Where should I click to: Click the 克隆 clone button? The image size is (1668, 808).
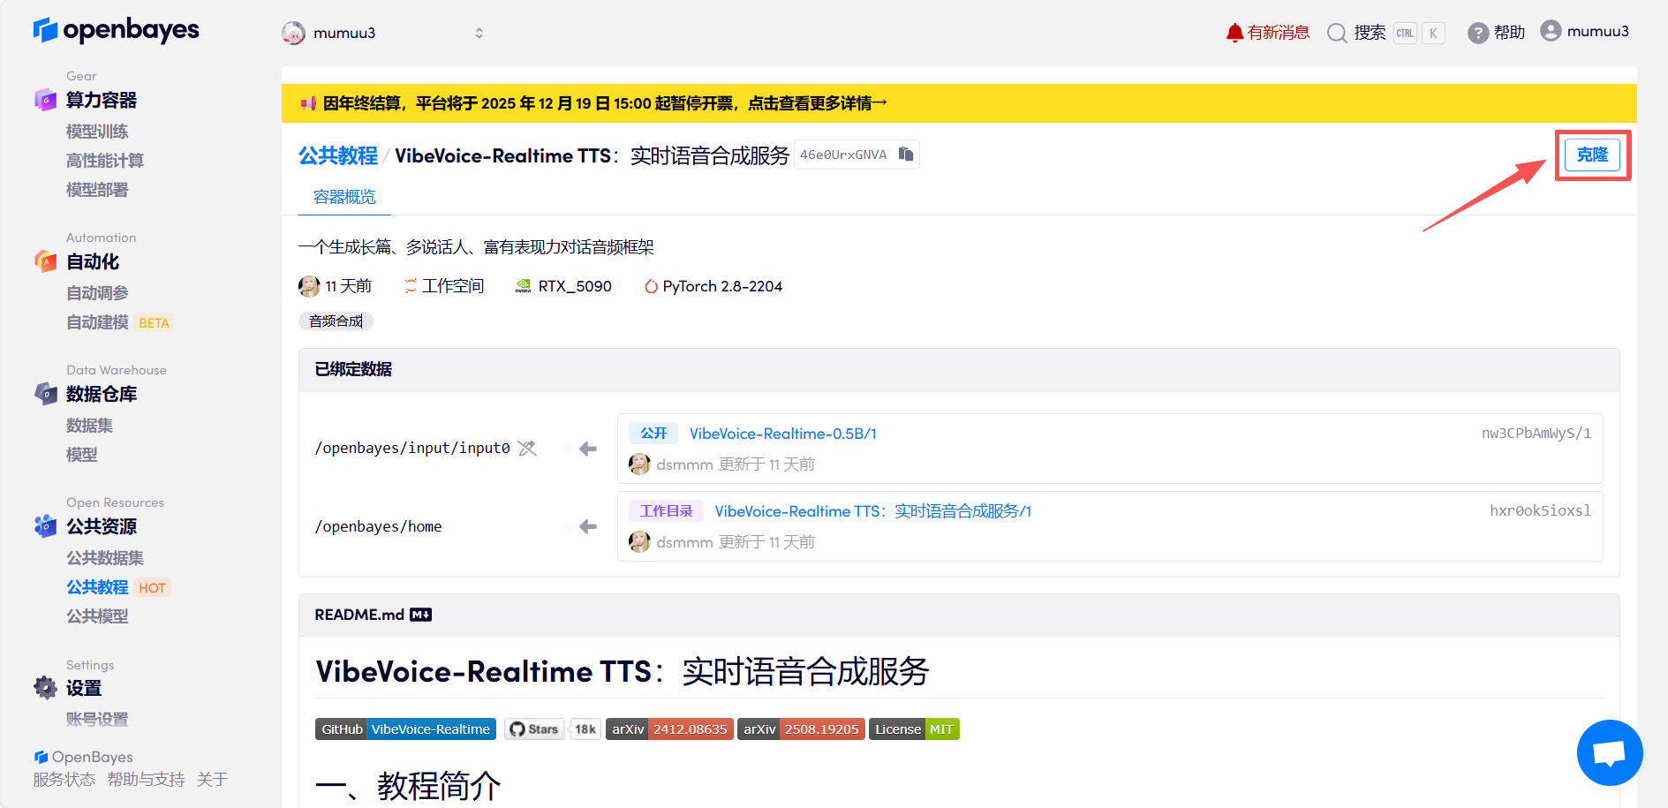1592,155
